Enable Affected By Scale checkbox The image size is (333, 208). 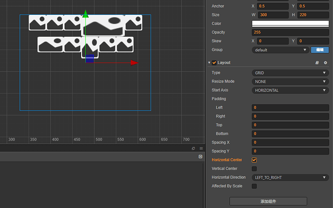[x=254, y=186]
